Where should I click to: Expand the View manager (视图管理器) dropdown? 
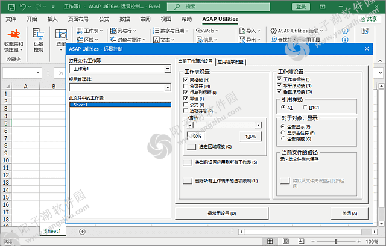pos(168,87)
